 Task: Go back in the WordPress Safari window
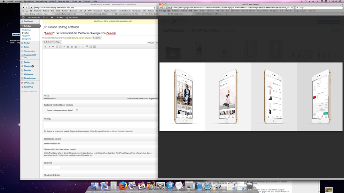tap(23, 8)
